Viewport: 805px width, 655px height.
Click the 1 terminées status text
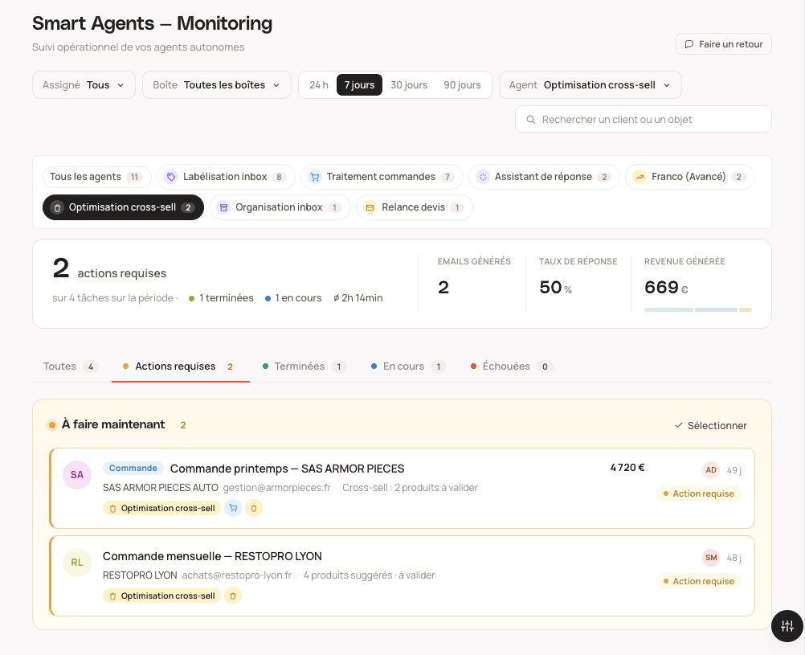[226, 298]
